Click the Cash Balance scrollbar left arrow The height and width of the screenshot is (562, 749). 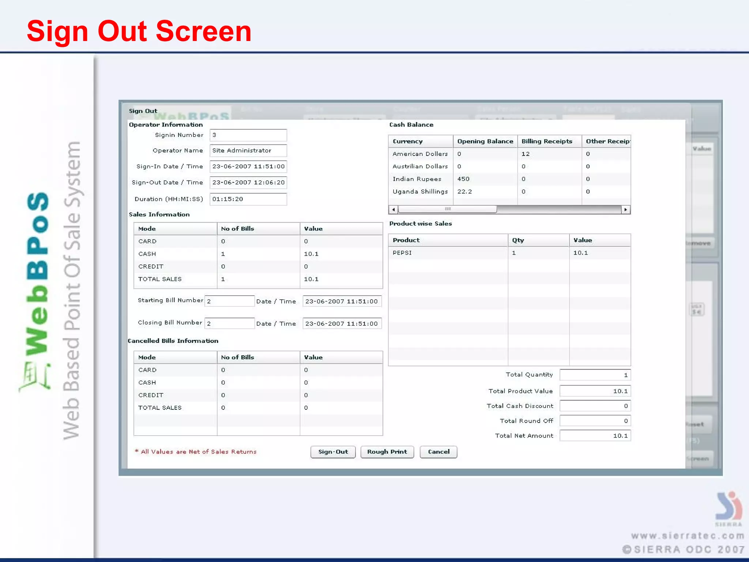[393, 210]
